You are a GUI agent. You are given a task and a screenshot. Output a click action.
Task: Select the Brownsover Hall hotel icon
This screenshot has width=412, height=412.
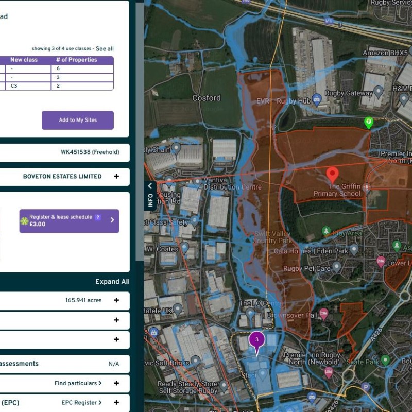tap(324, 313)
